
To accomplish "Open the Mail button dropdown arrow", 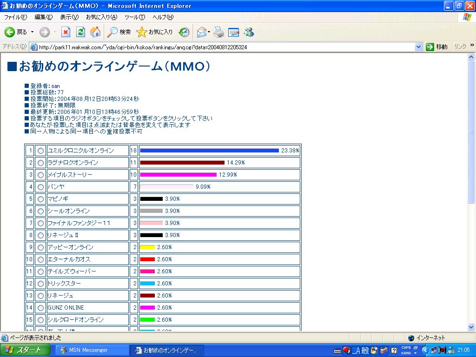I will pyautogui.click(x=209, y=32).
